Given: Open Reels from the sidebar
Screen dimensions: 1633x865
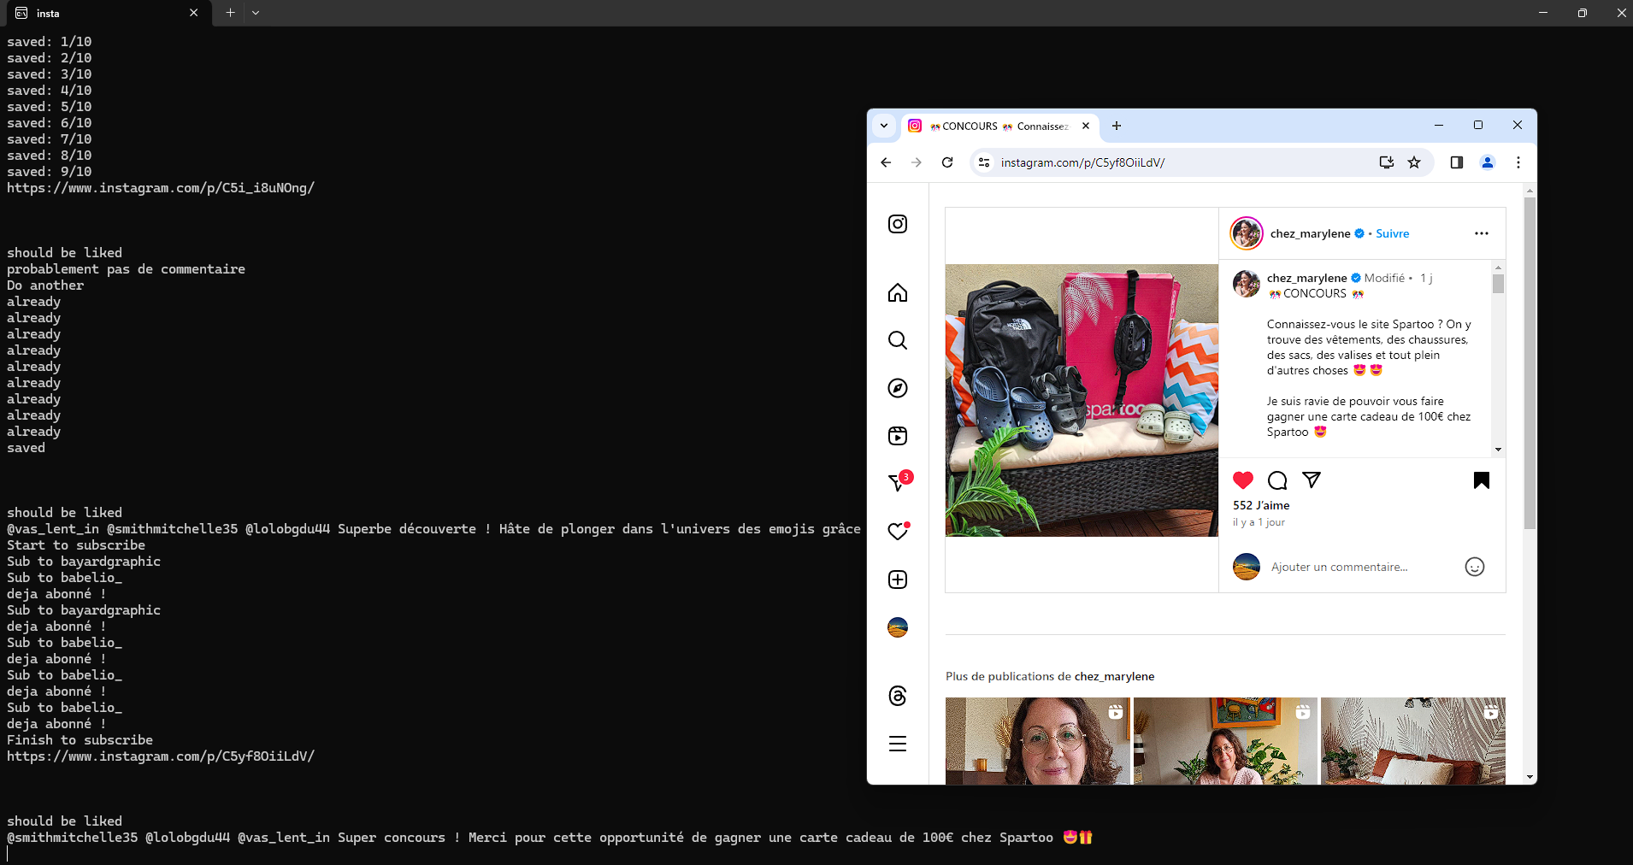Looking at the screenshot, I should click(x=897, y=436).
